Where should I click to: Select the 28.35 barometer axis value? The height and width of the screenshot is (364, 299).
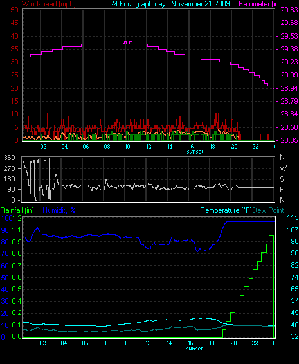click(289, 140)
